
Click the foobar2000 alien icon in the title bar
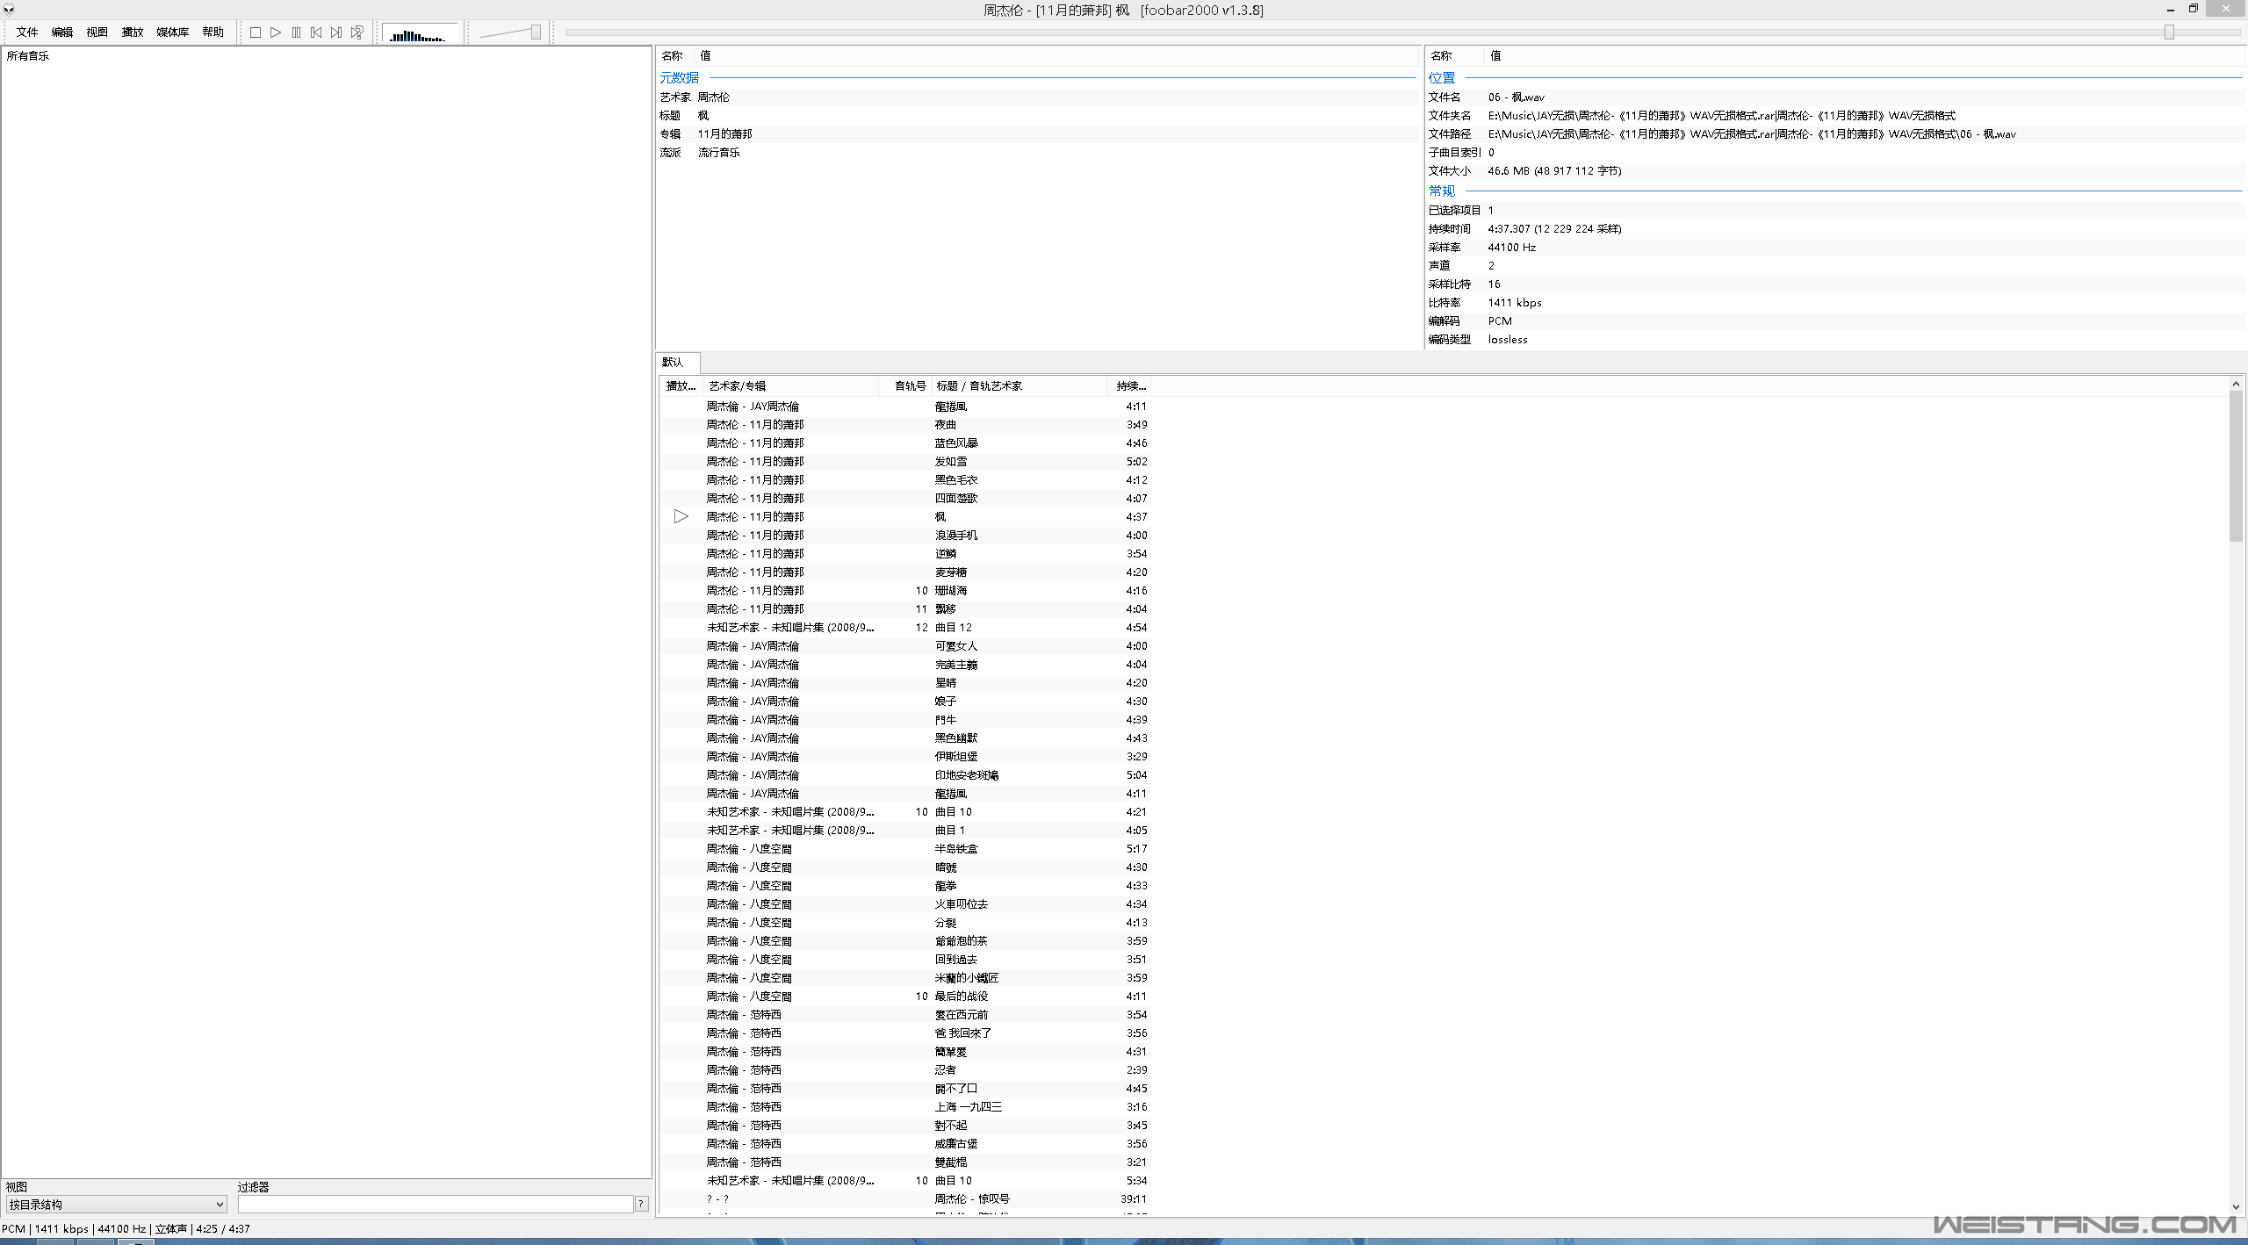coord(9,9)
